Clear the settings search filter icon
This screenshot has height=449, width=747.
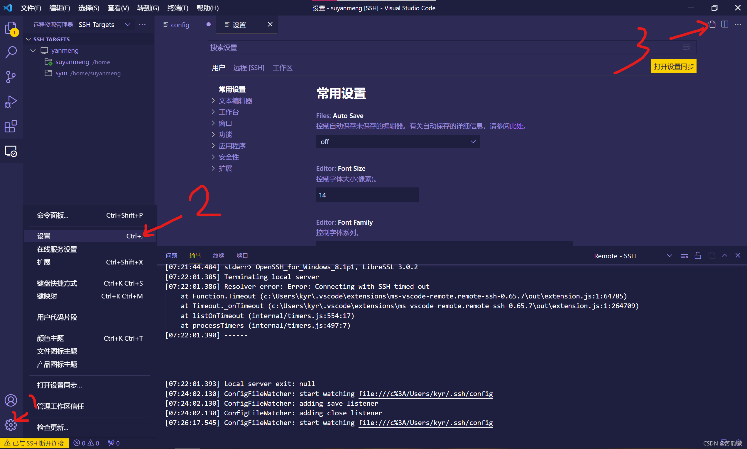(x=686, y=47)
